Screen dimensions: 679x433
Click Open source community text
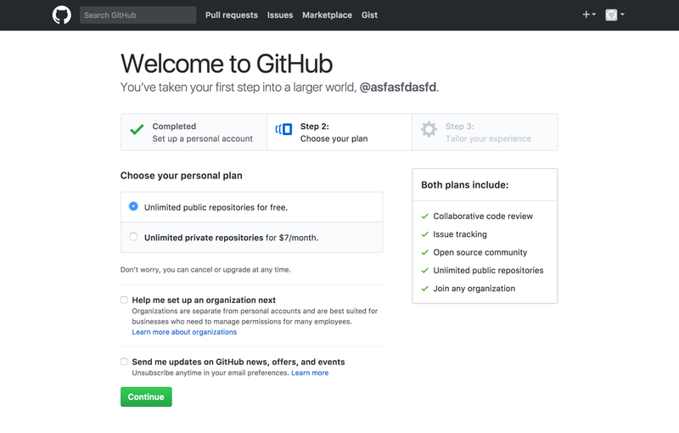click(480, 252)
